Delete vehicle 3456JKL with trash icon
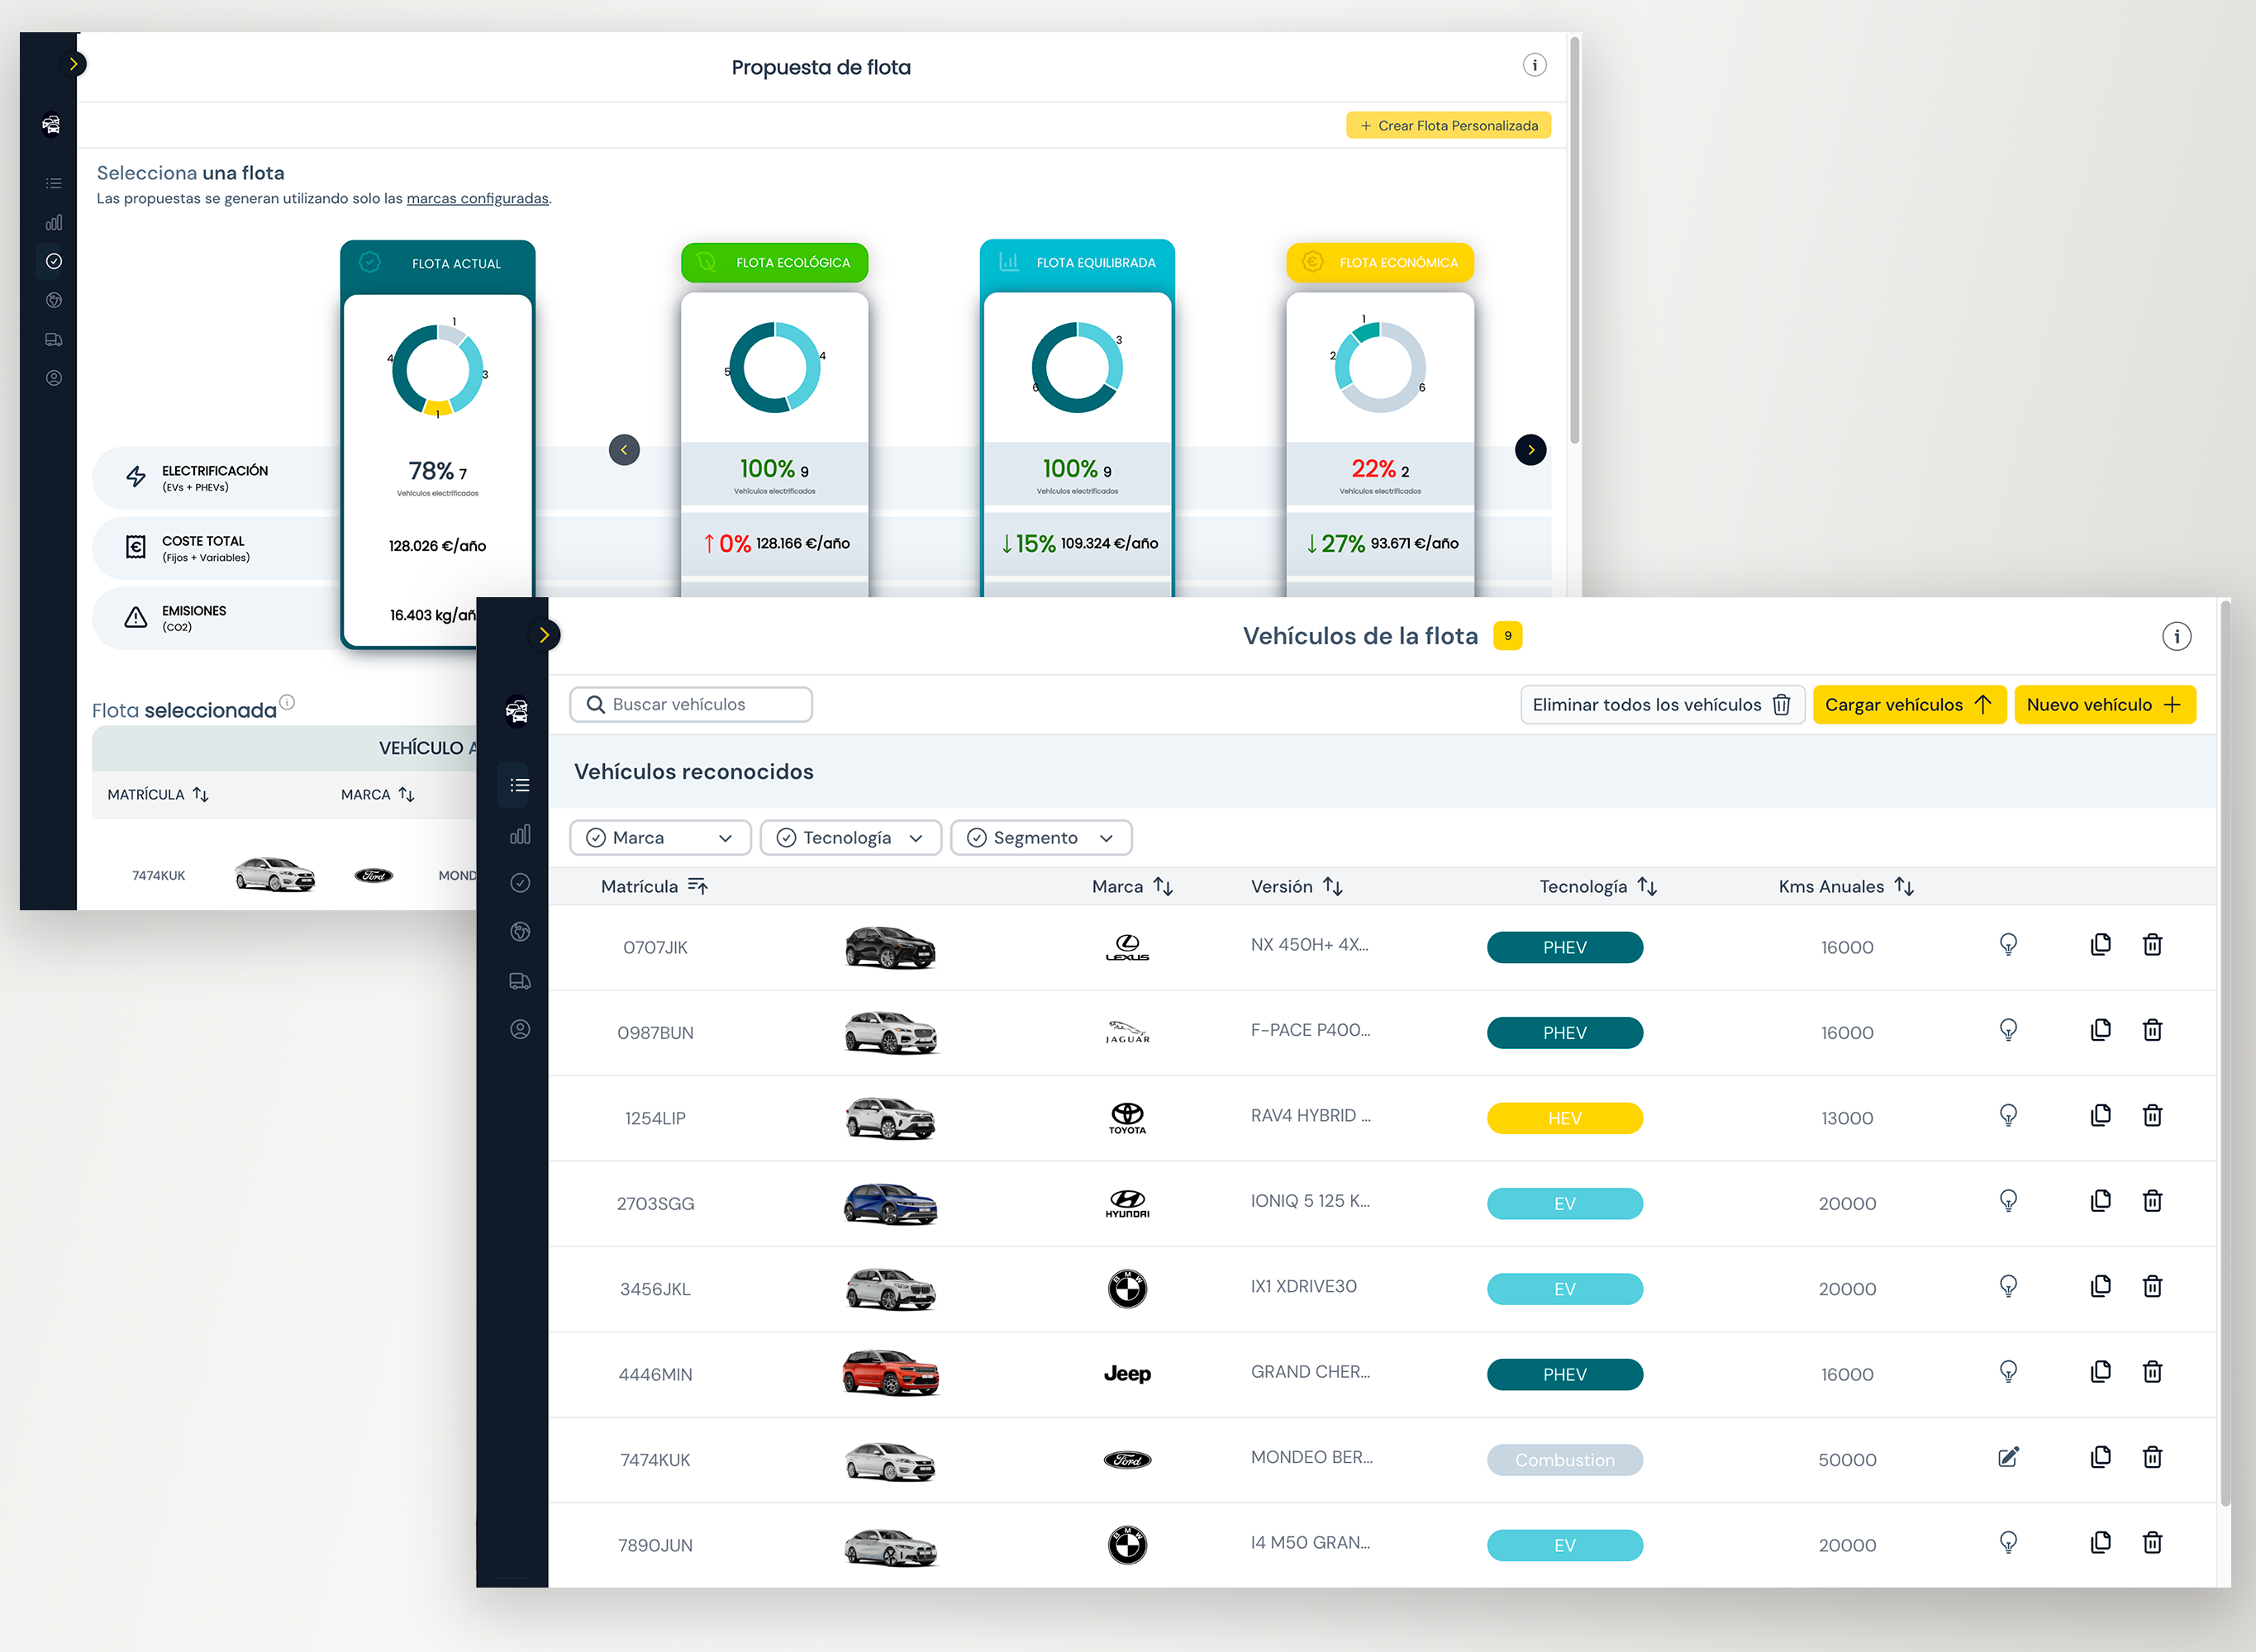 (2152, 1286)
